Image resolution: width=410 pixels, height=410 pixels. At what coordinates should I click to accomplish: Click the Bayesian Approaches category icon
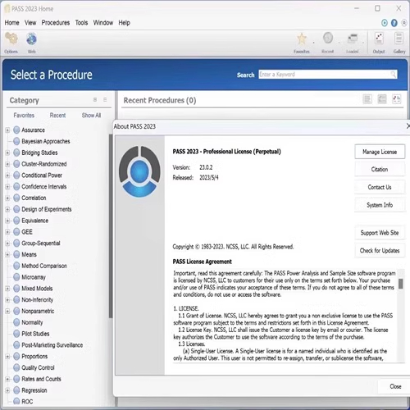[x=16, y=141]
